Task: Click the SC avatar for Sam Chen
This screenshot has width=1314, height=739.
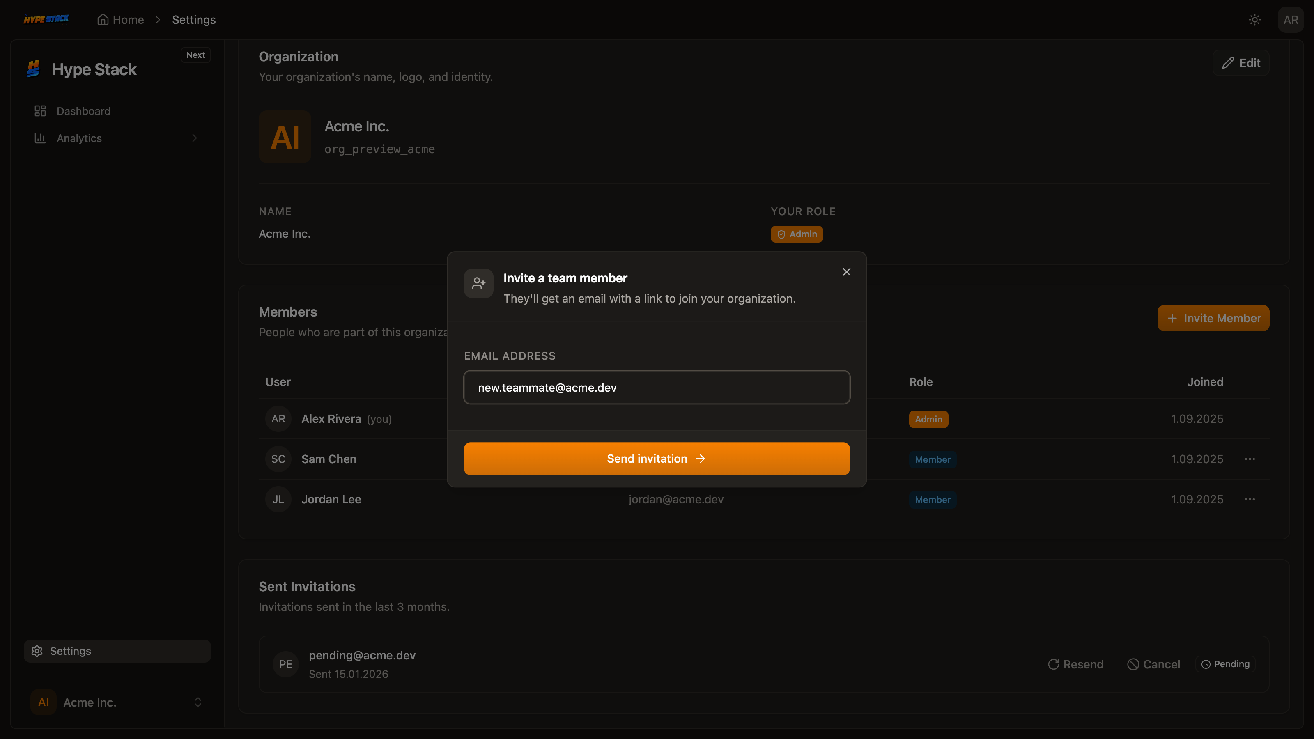Action: pyautogui.click(x=278, y=459)
